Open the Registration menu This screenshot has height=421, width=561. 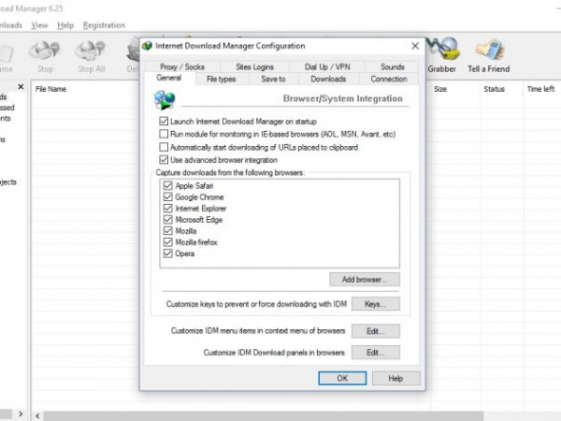[104, 25]
